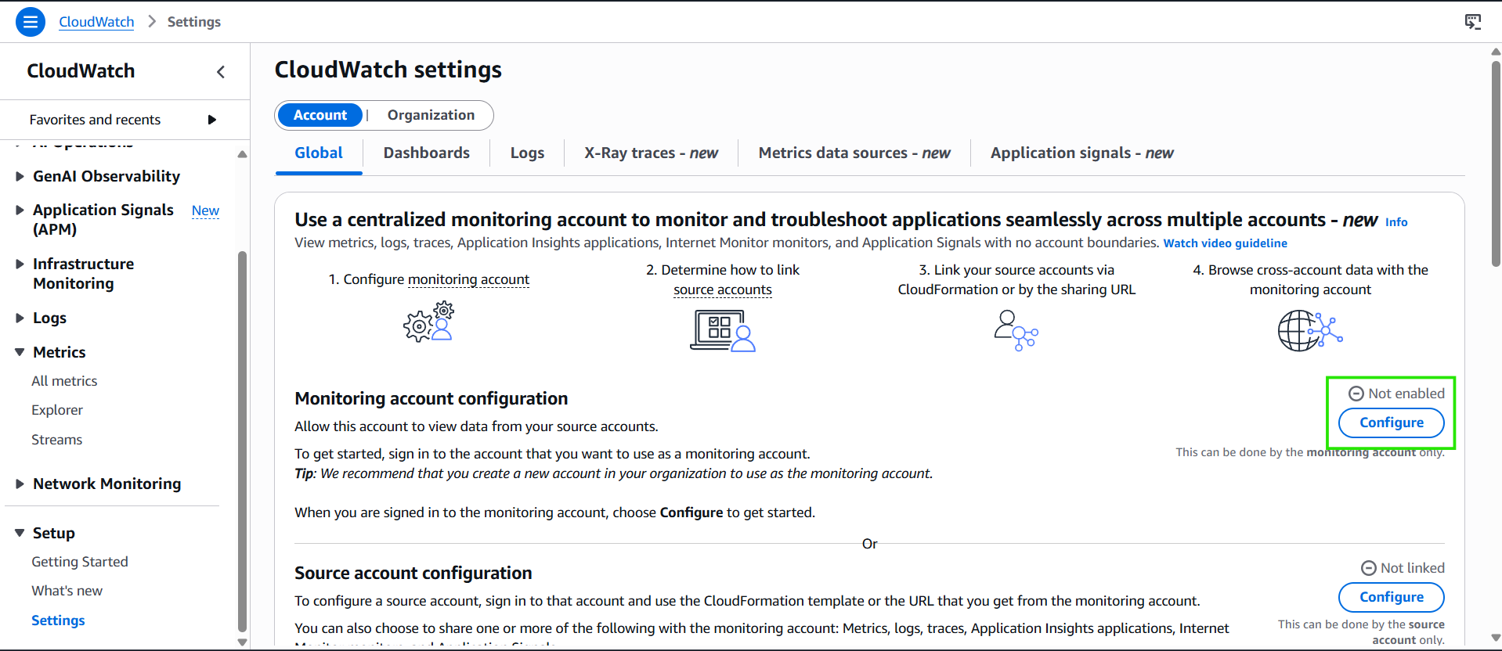Click the Monitoring account configuration heading
Viewport: 1502px width, 651px height.
(x=431, y=398)
